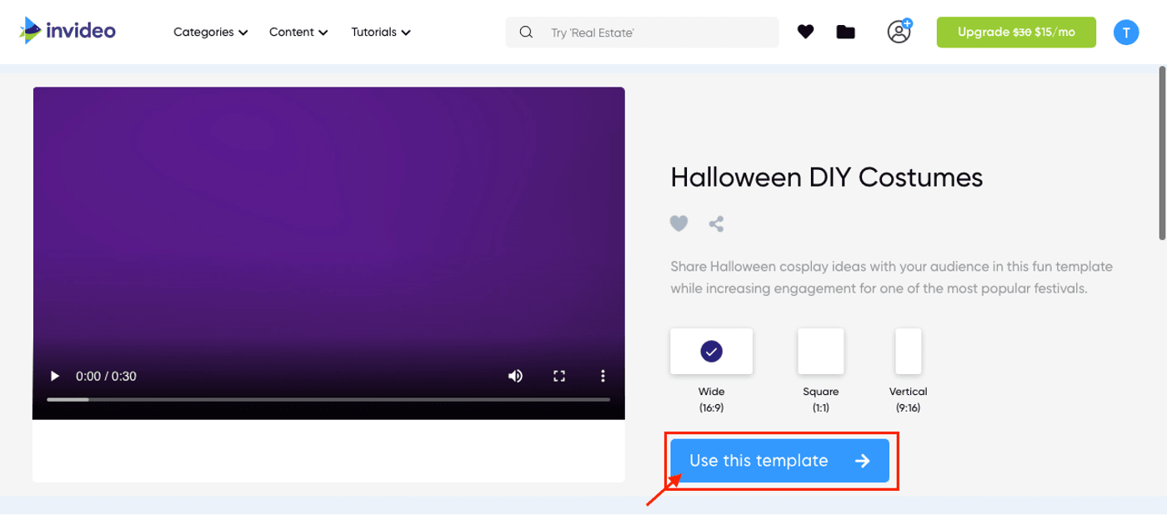Select the Square (1:1) aspect ratio
The width and height of the screenshot is (1167, 515).
tap(820, 351)
